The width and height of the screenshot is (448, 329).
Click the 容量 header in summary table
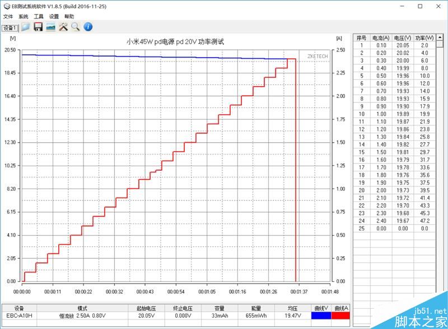[x=220, y=308]
